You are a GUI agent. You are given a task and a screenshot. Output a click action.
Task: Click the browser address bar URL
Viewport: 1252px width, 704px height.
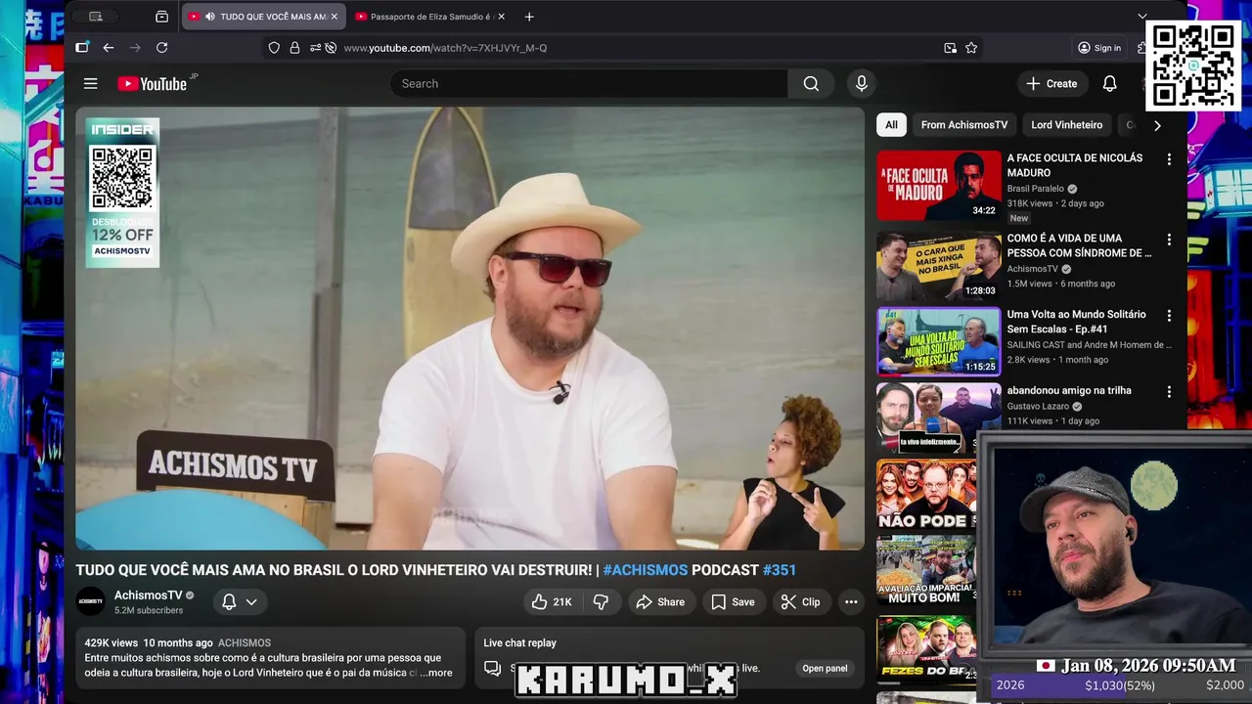point(445,48)
